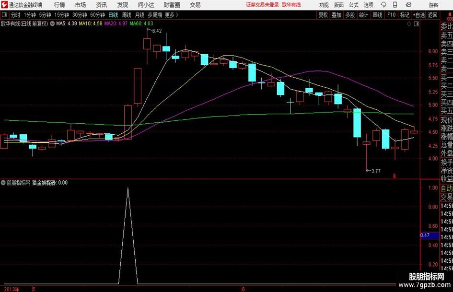This screenshot has width=453, height=292.
Task: Open the 问小达 menu
Action: pyautogui.click(x=146, y=5)
